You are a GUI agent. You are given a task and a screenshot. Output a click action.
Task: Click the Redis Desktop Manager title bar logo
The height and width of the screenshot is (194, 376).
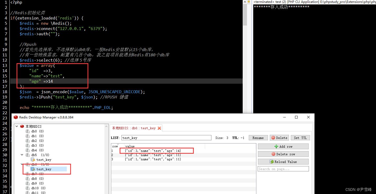(16, 117)
